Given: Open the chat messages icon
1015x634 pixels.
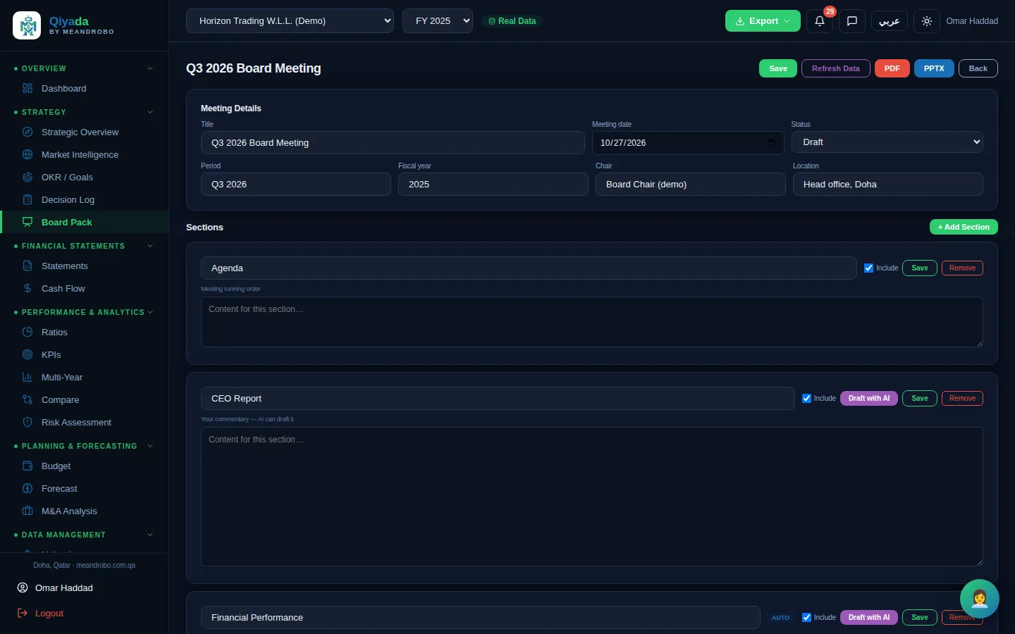Looking at the screenshot, I should (x=851, y=21).
